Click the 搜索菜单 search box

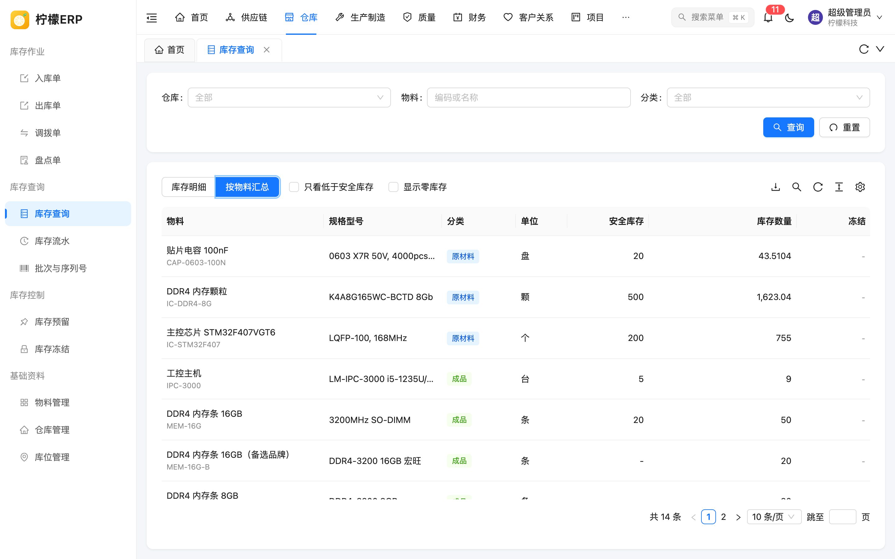coord(712,17)
